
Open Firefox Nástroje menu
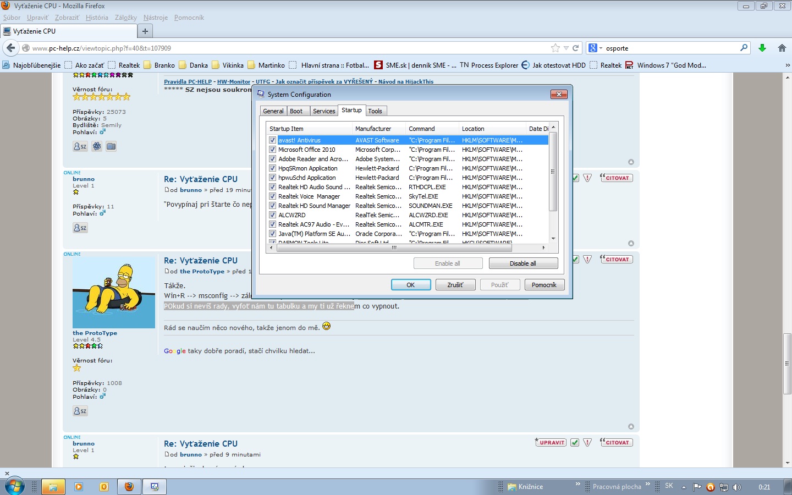pyautogui.click(x=156, y=18)
